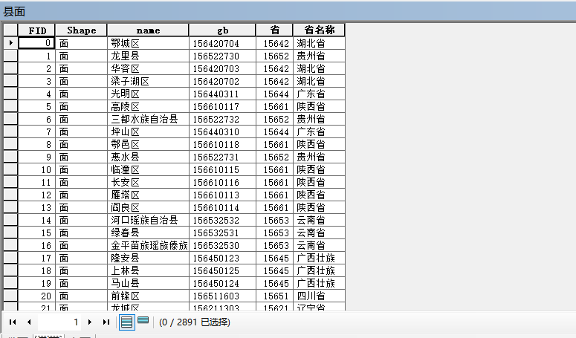Click the name cell 惠水县
The image size is (576, 338).
(148, 157)
